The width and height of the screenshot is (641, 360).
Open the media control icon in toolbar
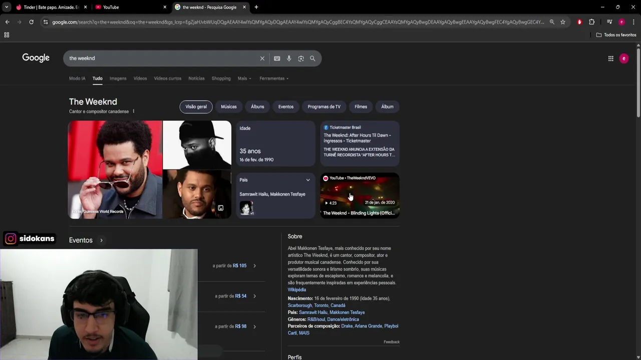(x=609, y=22)
